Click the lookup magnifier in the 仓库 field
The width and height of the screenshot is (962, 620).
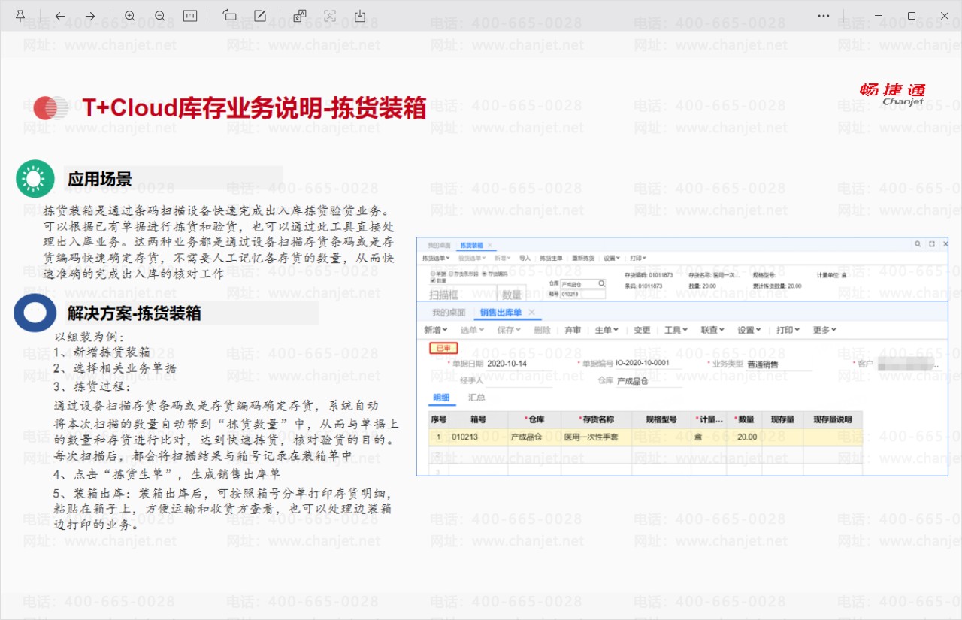(x=601, y=283)
